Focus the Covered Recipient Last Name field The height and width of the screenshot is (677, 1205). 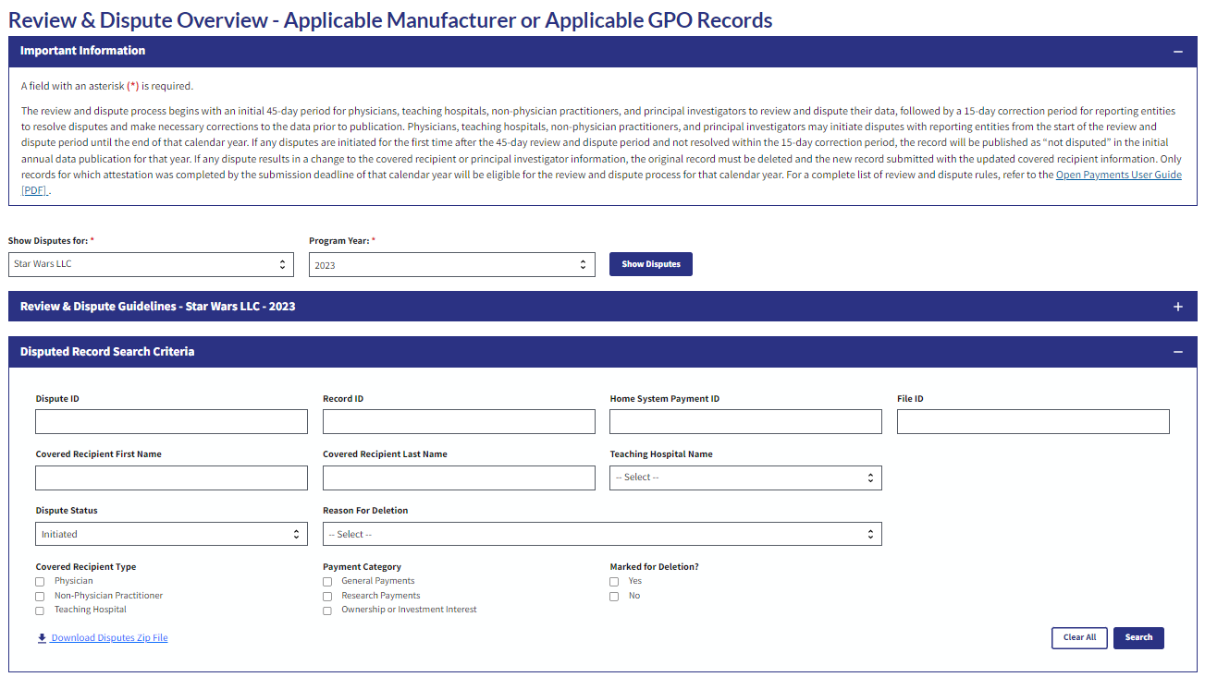pyautogui.click(x=458, y=478)
